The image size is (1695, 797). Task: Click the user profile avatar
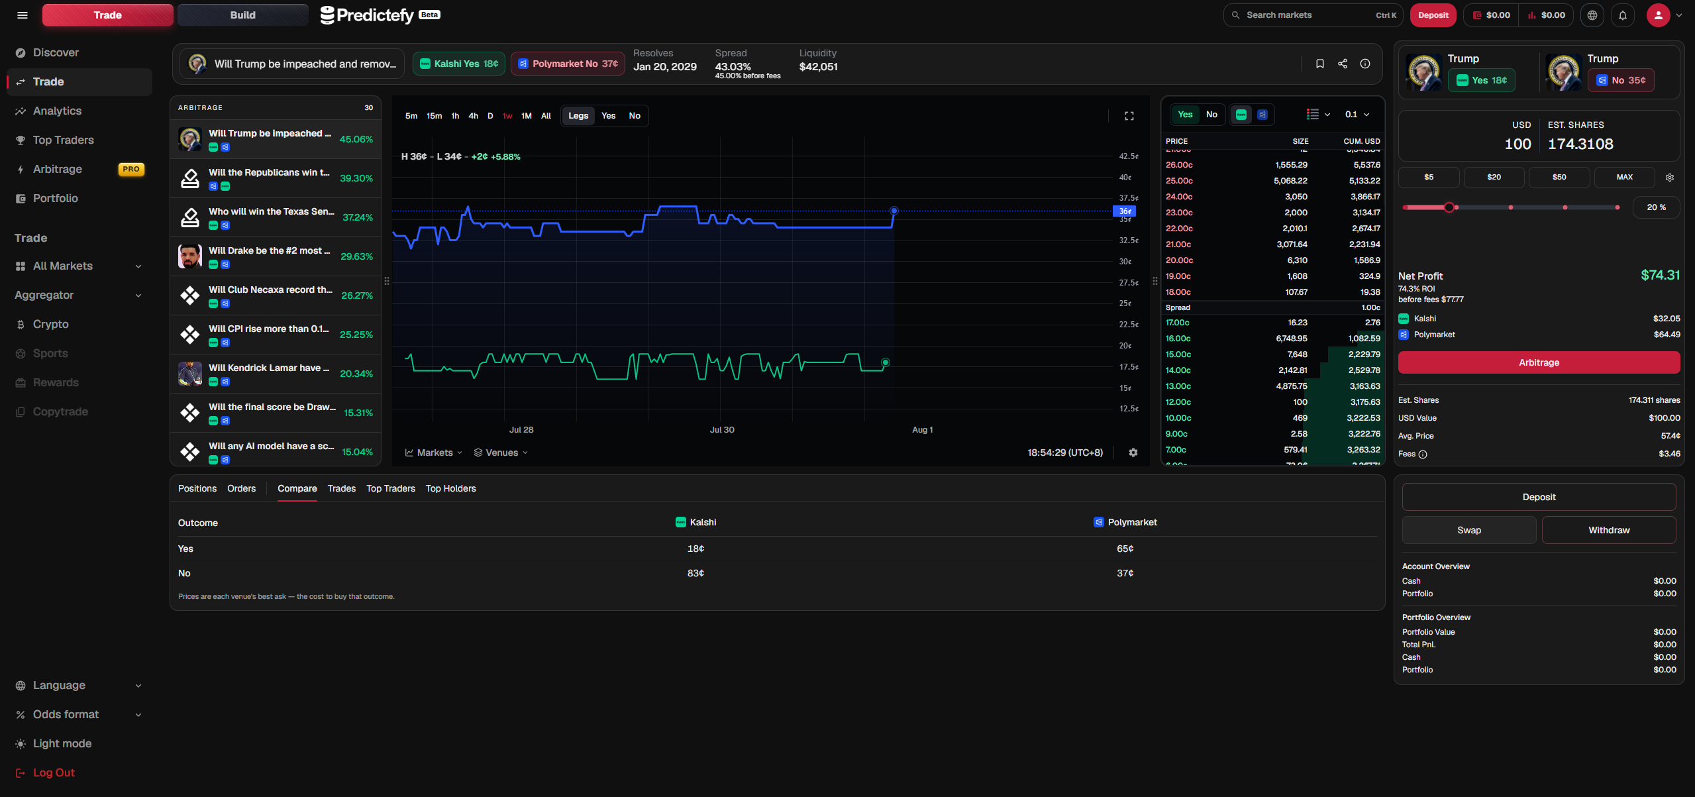1658,15
